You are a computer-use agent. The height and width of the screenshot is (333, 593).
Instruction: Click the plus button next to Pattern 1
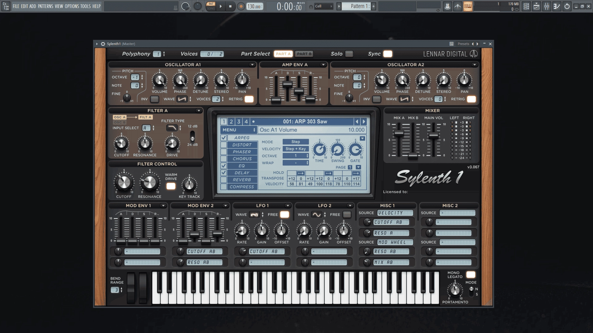pyautogui.click(x=373, y=6)
